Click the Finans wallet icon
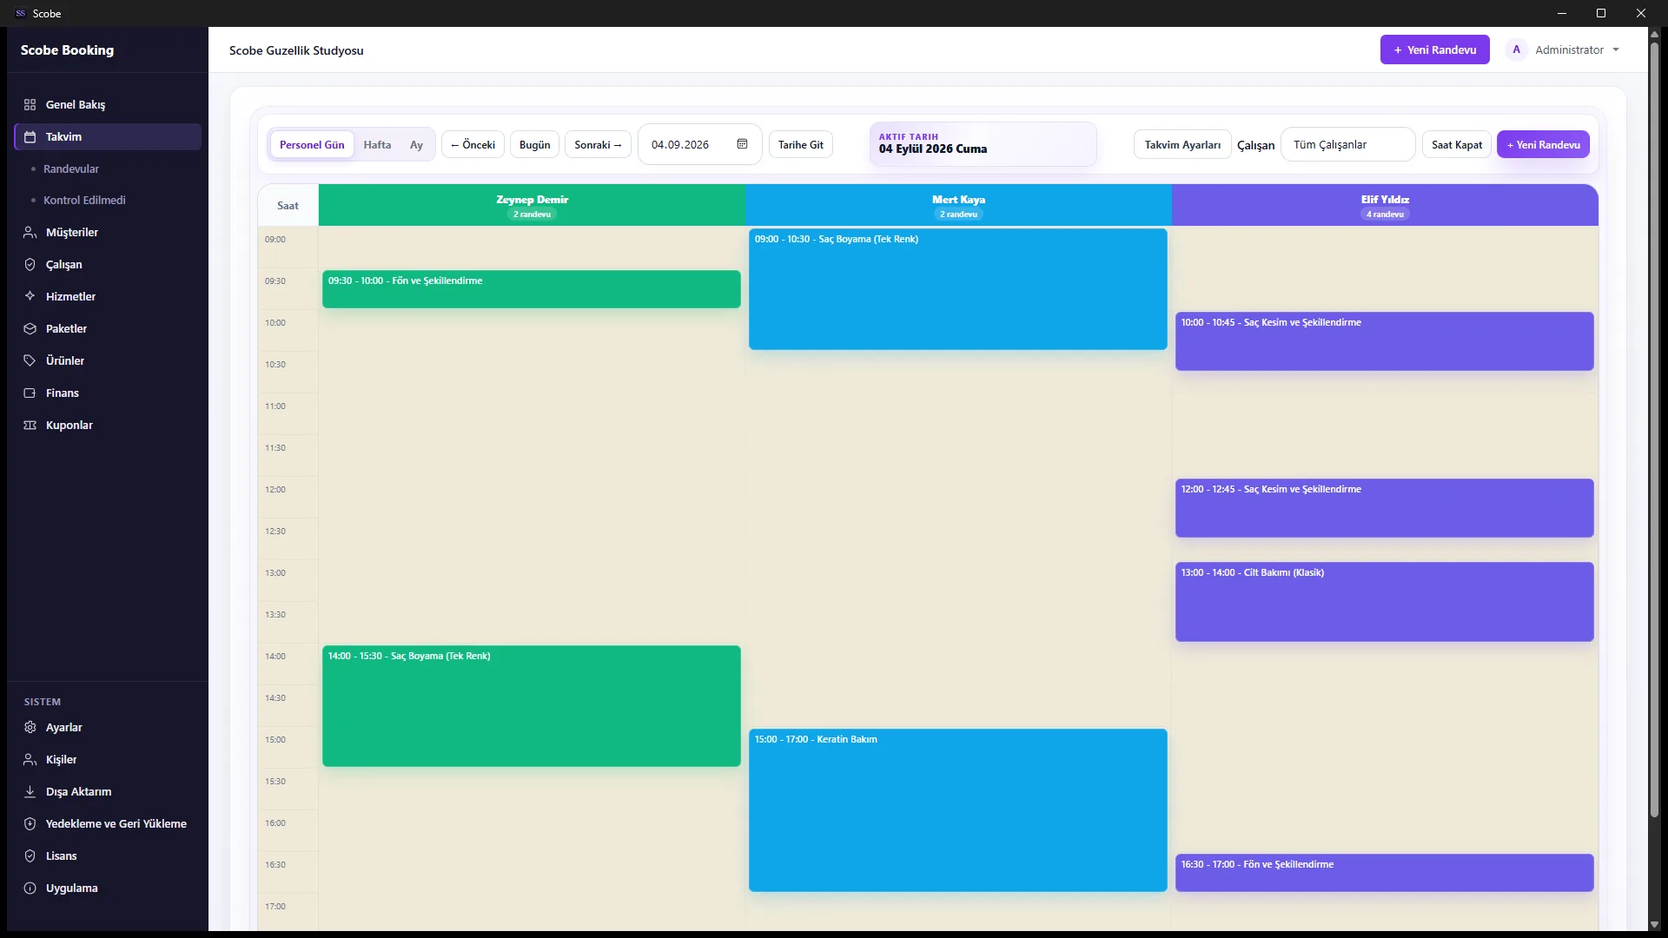 (30, 393)
